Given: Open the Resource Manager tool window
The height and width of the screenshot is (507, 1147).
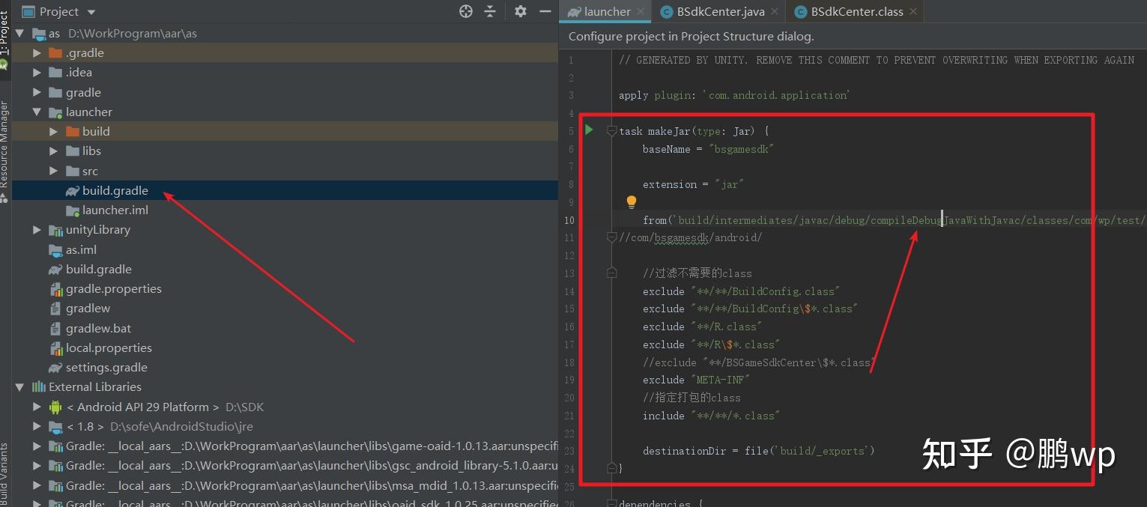Looking at the screenshot, I should 5,142.
